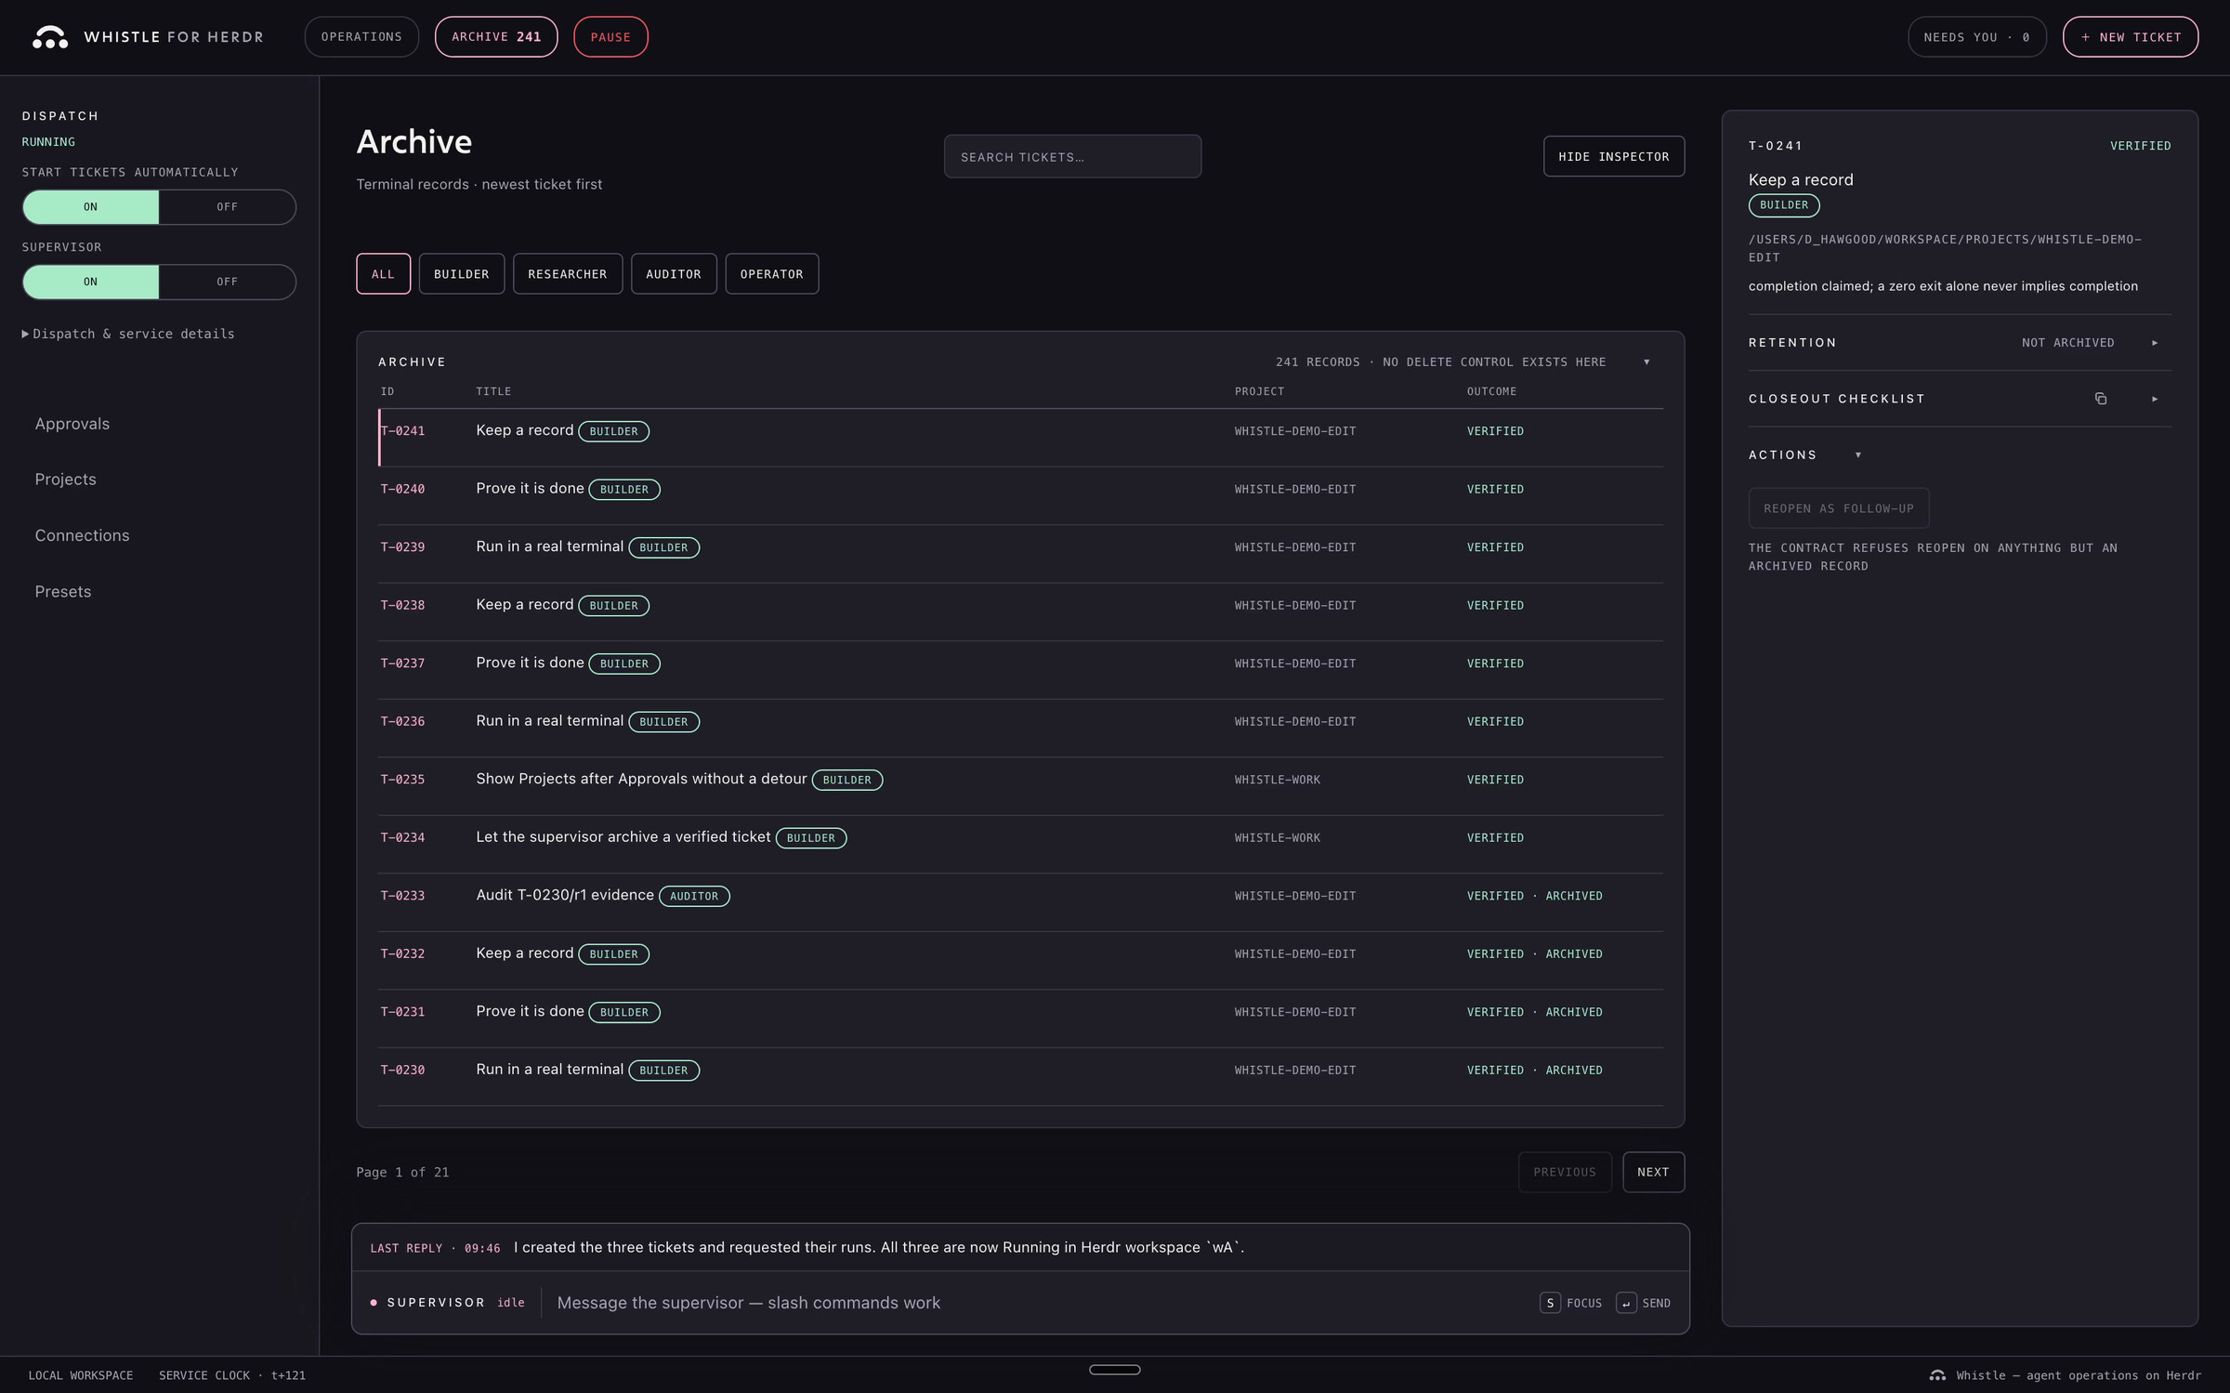Screen dimensions: 2230x1393
Task: Click the Whistle logo icon in header
Action: click(50, 37)
